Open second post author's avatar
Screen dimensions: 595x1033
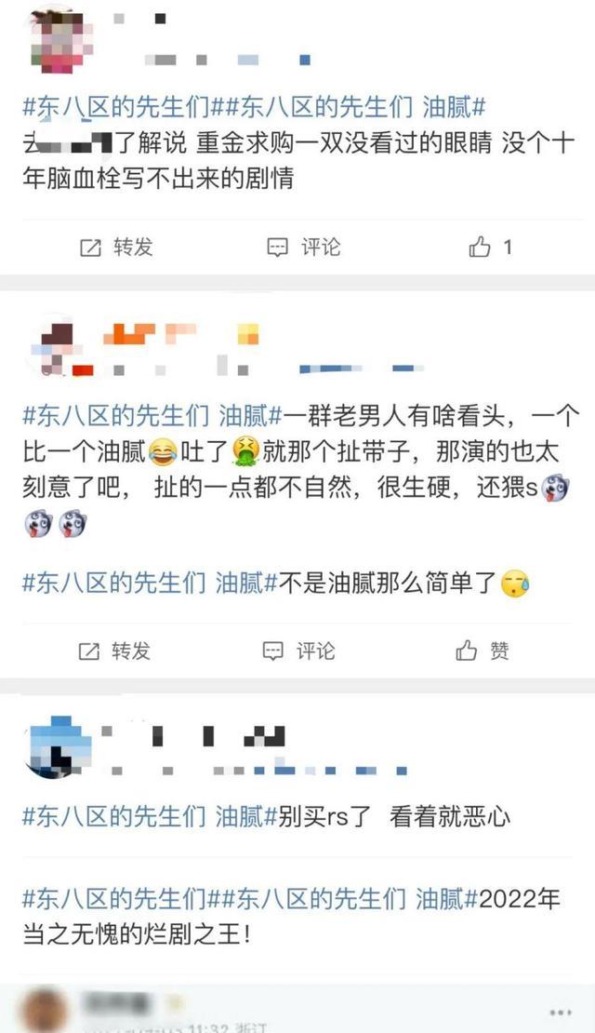(x=59, y=347)
